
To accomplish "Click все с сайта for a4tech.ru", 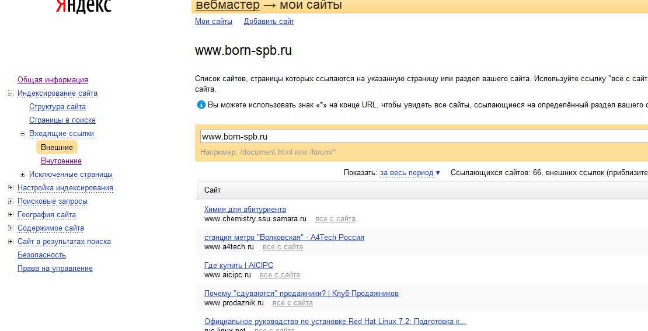I will (x=283, y=247).
